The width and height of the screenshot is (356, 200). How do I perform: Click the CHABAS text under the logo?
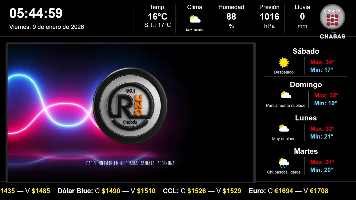point(332,36)
